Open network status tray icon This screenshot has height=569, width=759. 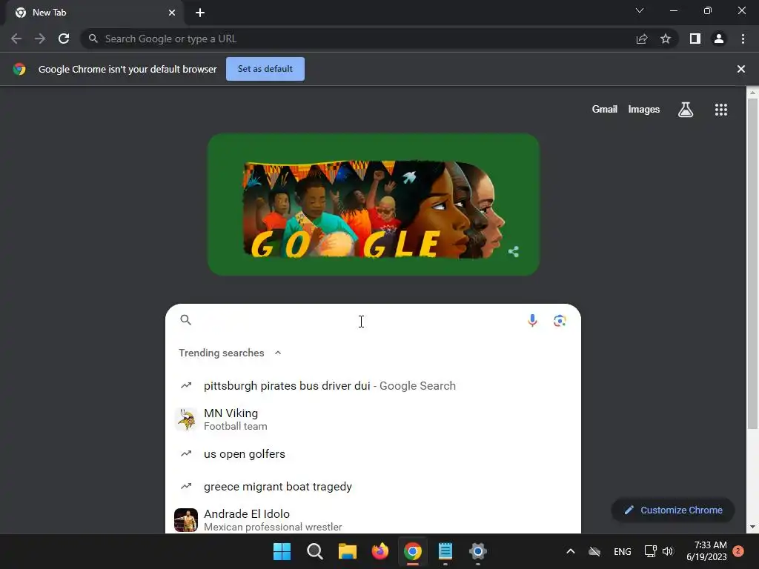pyautogui.click(x=650, y=551)
